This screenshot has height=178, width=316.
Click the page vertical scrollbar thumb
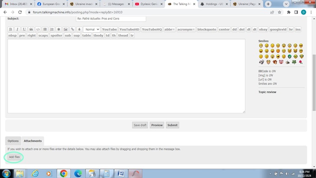tap(314, 82)
